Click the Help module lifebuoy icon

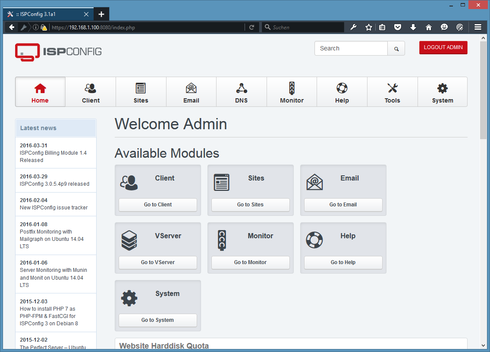pos(314,240)
